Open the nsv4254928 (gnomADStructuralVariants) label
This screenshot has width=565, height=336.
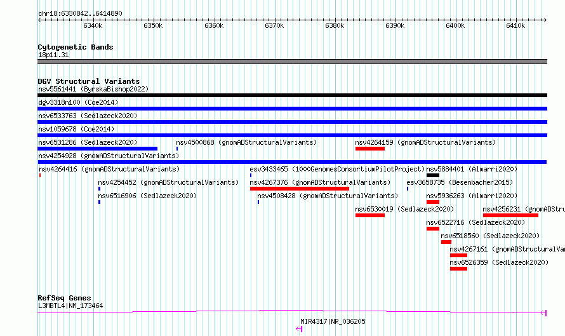(109, 156)
